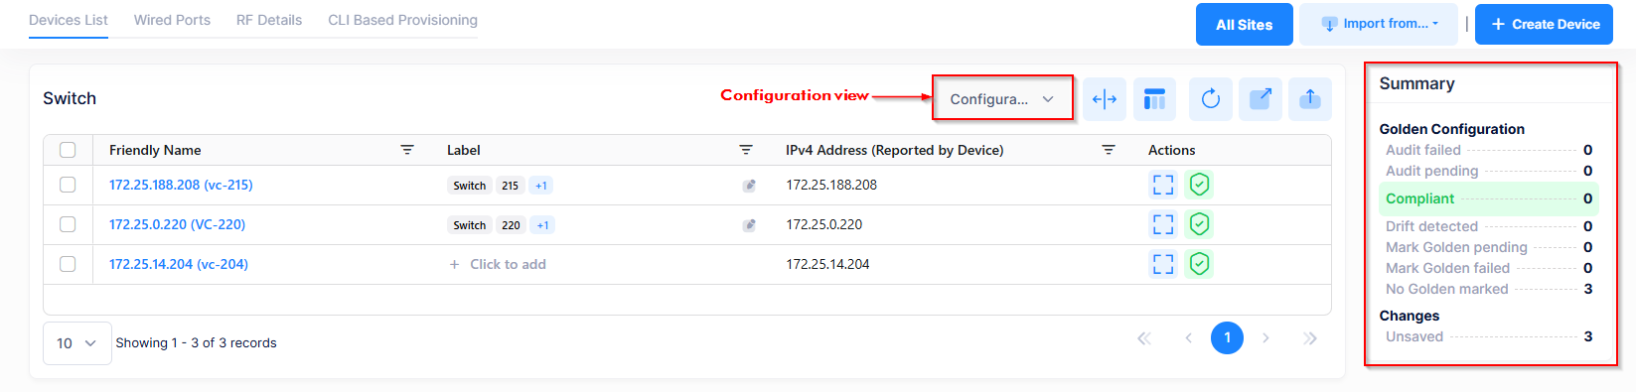Click the column width fit icon
This screenshot has width=1636, height=392.
(x=1105, y=99)
